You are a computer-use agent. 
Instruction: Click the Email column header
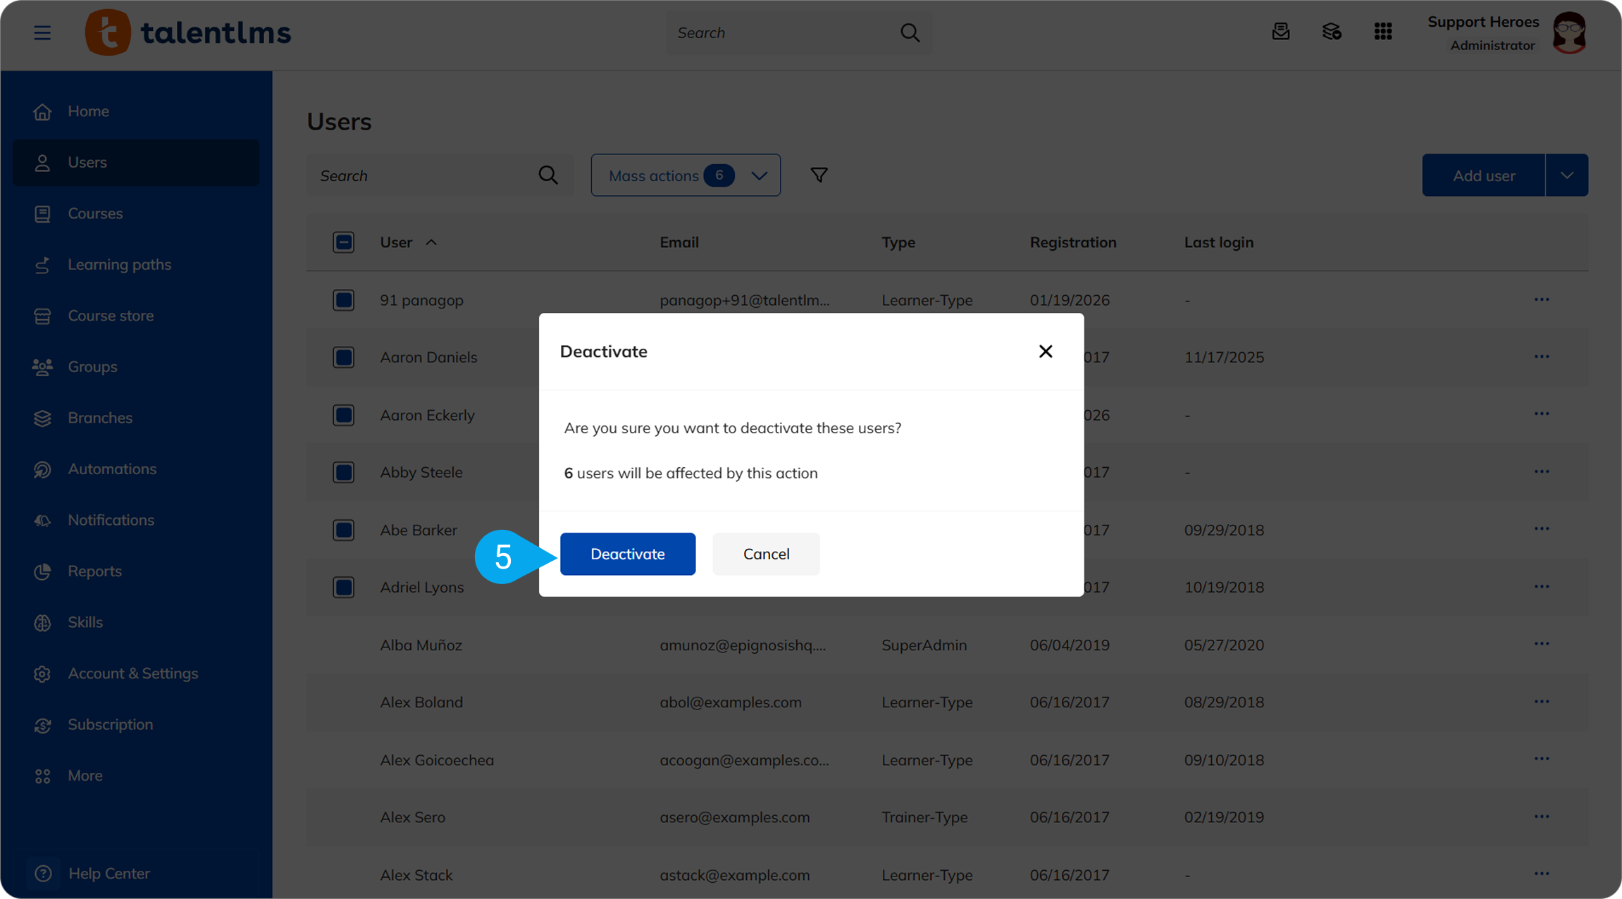click(679, 242)
